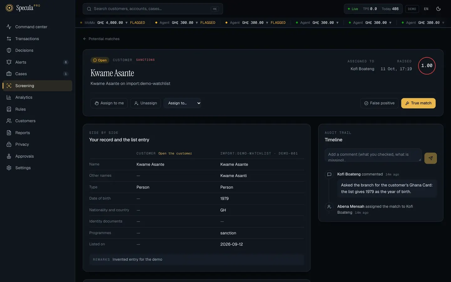Click the SANCTIONS tag label
451x282 pixels.
click(x=145, y=60)
